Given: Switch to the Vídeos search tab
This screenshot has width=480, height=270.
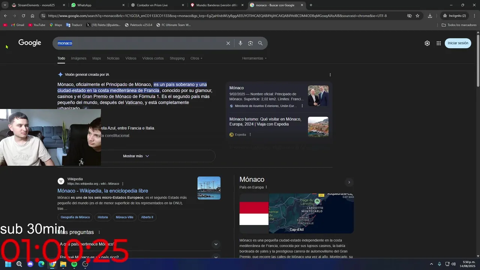Looking at the screenshot, I should coord(131,58).
